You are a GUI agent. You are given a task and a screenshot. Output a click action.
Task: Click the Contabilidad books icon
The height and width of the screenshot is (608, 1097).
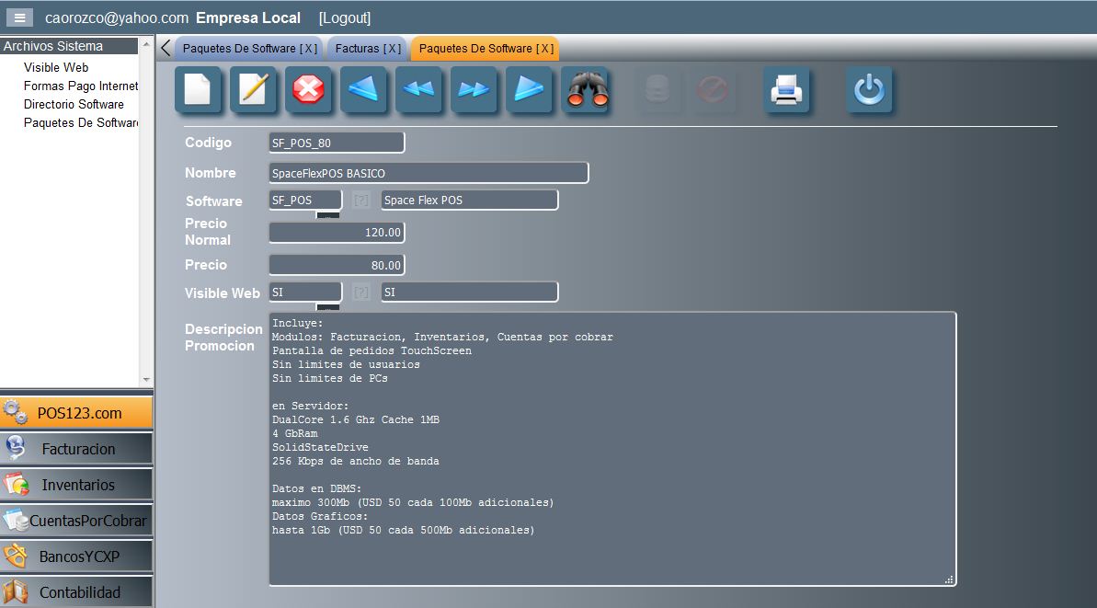[16, 592]
